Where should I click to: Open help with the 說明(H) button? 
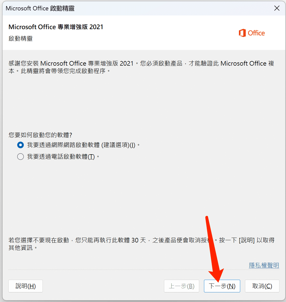point(26,286)
